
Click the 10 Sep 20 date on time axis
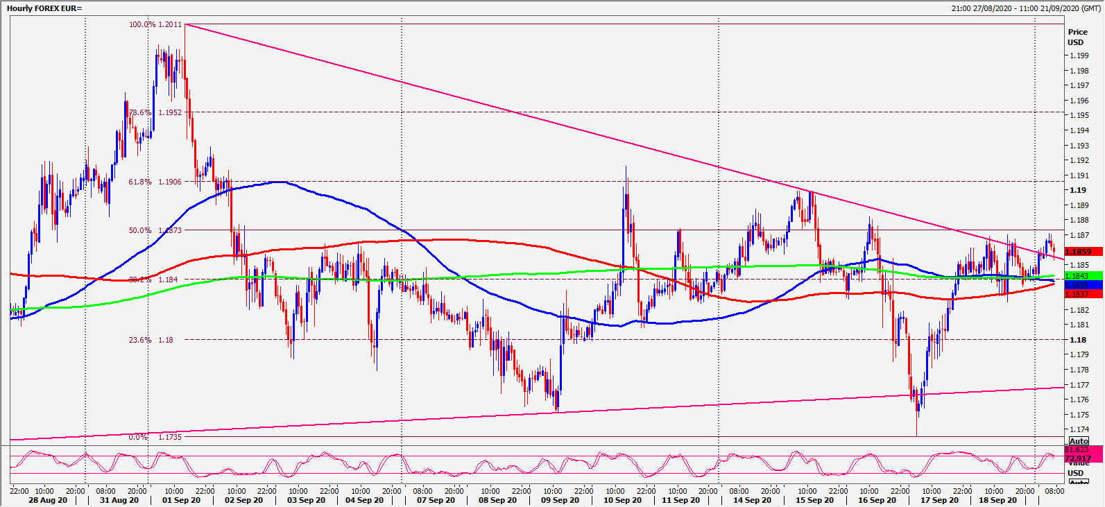(x=622, y=500)
